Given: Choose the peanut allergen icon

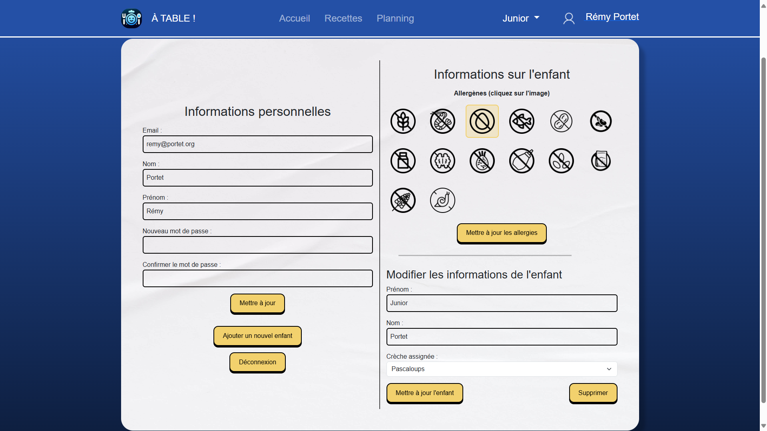Looking at the screenshot, I should pyautogui.click(x=561, y=121).
